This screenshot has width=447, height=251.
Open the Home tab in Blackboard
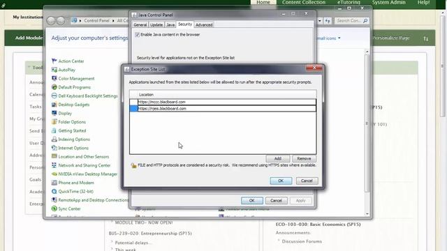263,2
